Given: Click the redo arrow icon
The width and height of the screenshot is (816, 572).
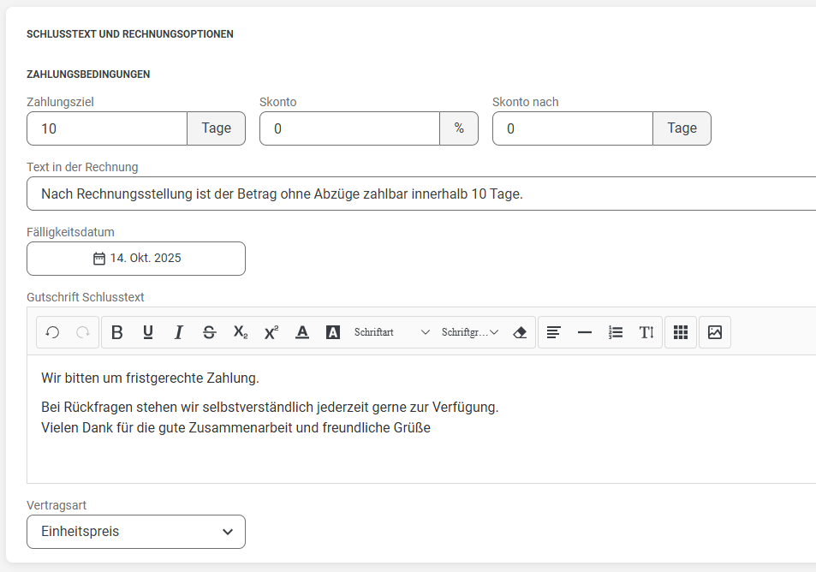Looking at the screenshot, I should tap(83, 332).
